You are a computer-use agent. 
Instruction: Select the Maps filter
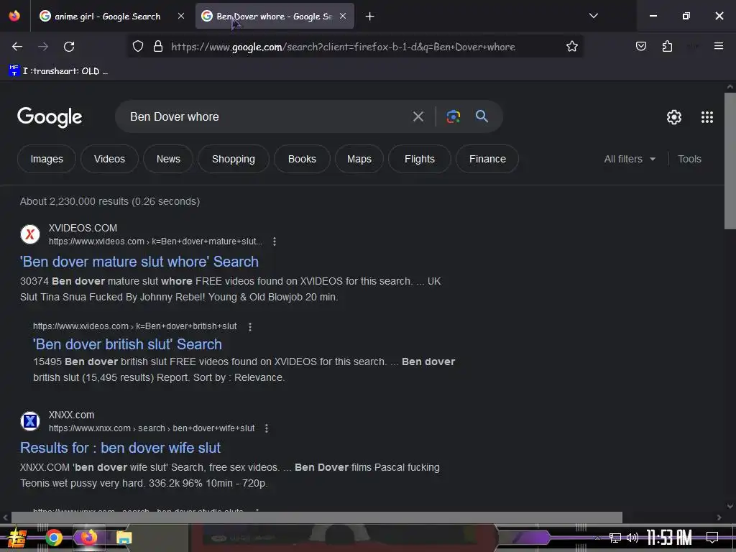(x=359, y=159)
